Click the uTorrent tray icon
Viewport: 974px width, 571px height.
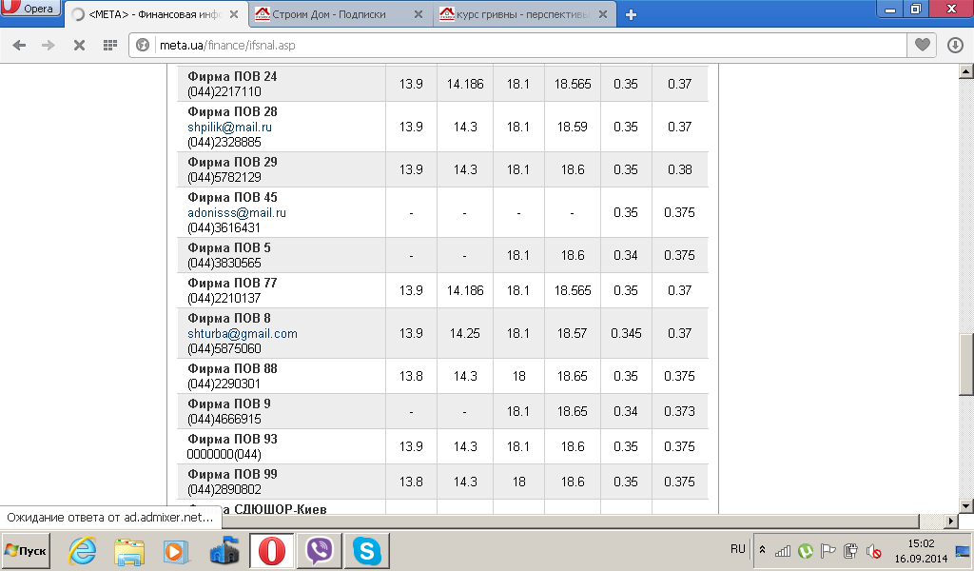click(805, 550)
